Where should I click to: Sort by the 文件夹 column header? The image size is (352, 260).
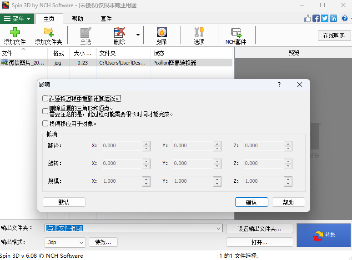(123, 53)
